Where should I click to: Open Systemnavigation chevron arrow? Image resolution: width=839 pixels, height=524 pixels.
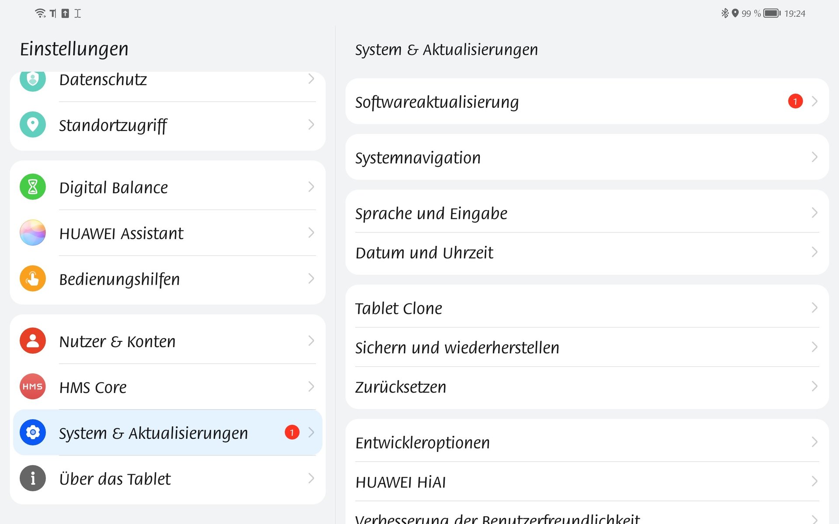815,157
